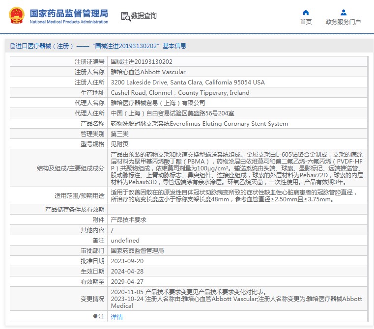Select product name Everolimus Eluting Coronary Stent System
The width and height of the screenshot is (374, 329).
click(229, 123)
